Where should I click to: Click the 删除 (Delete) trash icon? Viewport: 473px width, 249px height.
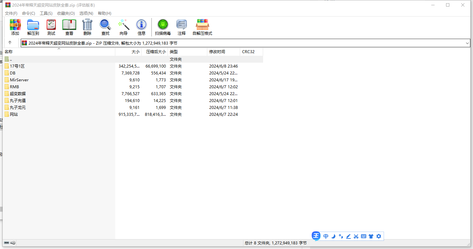pyautogui.click(x=87, y=27)
